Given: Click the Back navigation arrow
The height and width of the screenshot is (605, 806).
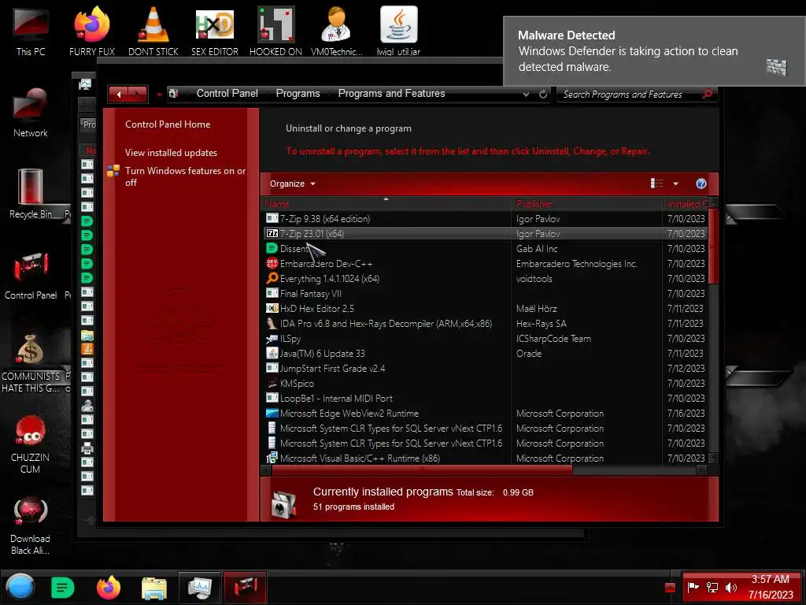Looking at the screenshot, I should [119, 95].
